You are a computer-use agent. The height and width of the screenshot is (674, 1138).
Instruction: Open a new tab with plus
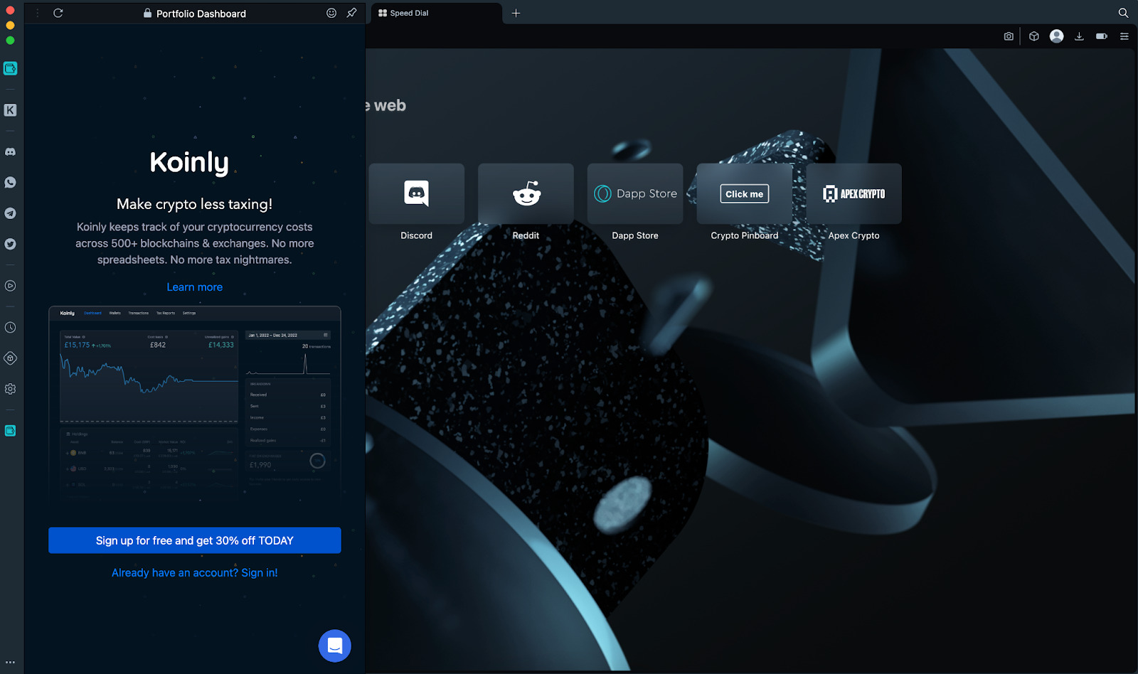pos(516,13)
